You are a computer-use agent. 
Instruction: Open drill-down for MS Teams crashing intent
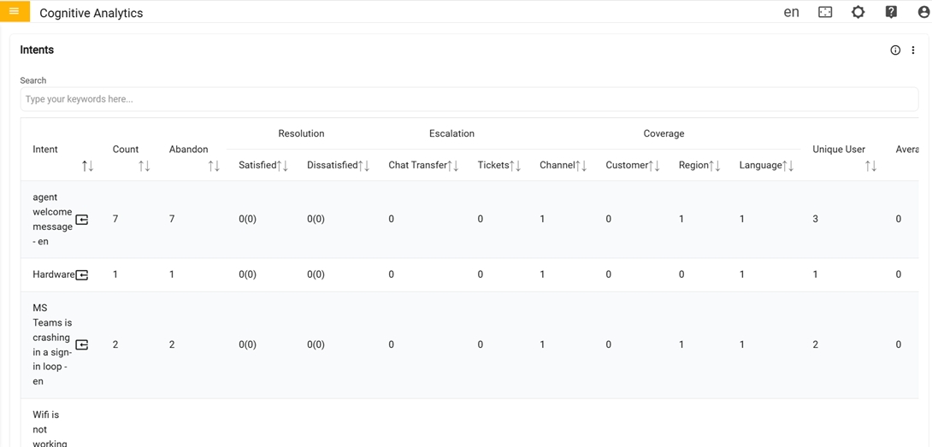[x=82, y=345]
